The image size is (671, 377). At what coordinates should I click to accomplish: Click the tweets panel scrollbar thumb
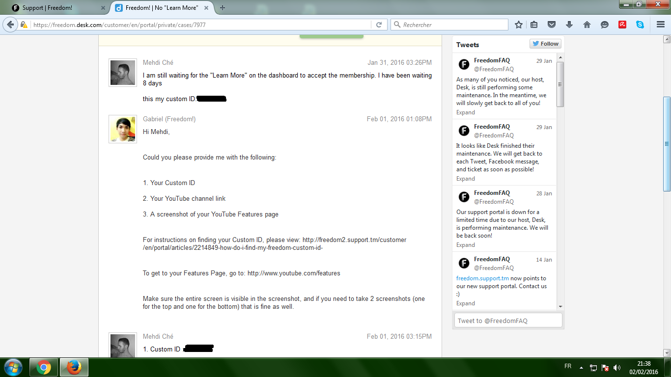[x=560, y=83]
